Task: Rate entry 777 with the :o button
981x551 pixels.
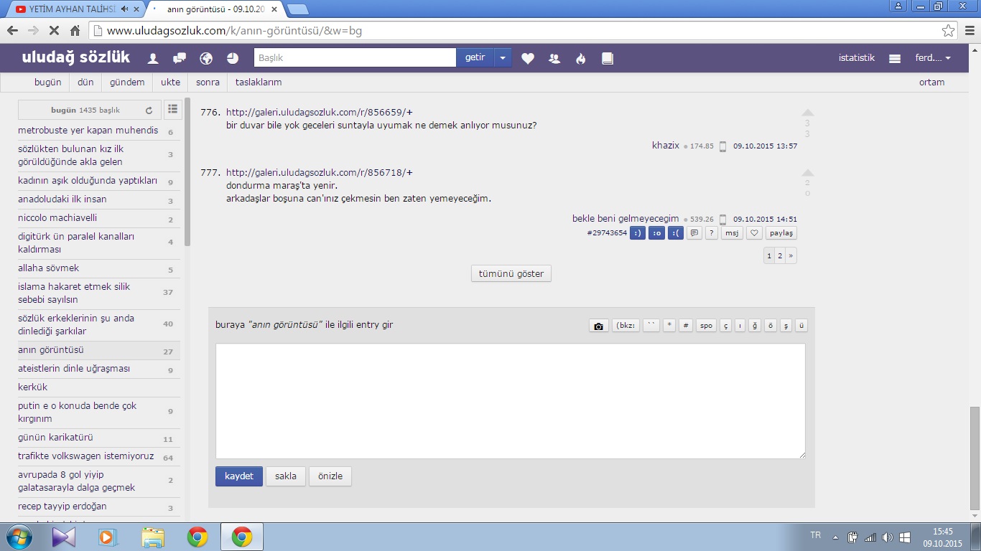Action: 656,233
